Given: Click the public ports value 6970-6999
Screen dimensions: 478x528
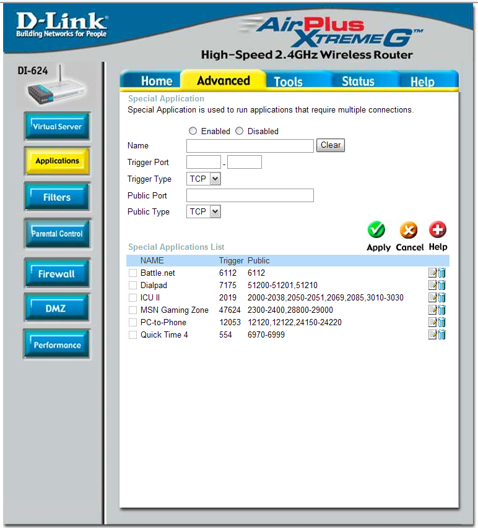Looking at the screenshot, I should 266,334.
